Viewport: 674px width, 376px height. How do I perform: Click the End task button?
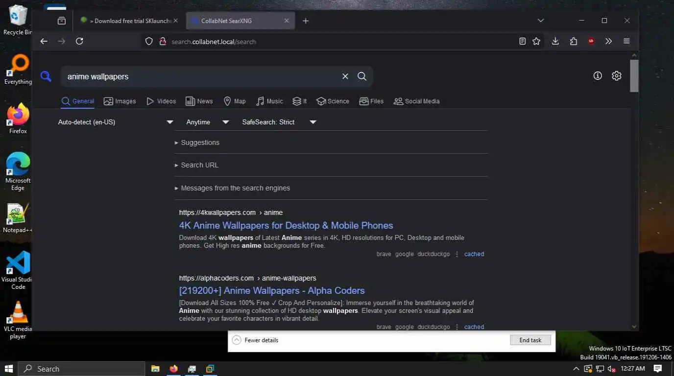pyautogui.click(x=530, y=340)
